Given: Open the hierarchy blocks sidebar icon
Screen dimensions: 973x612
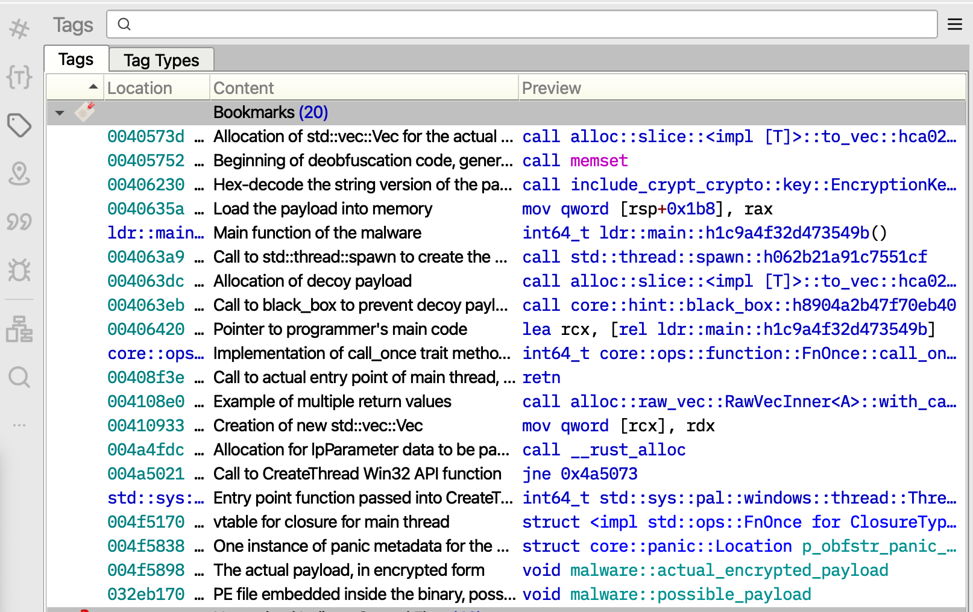Looking at the screenshot, I should [19, 329].
